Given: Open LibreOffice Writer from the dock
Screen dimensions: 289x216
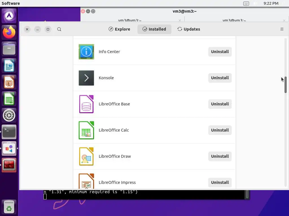Looking at the screenshot, I should coord(9,66).
